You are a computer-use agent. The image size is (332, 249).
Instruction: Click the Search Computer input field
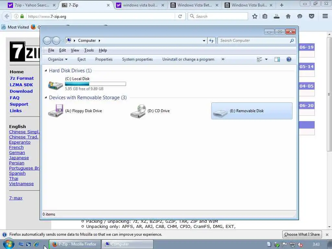click(x=254, y=41)
